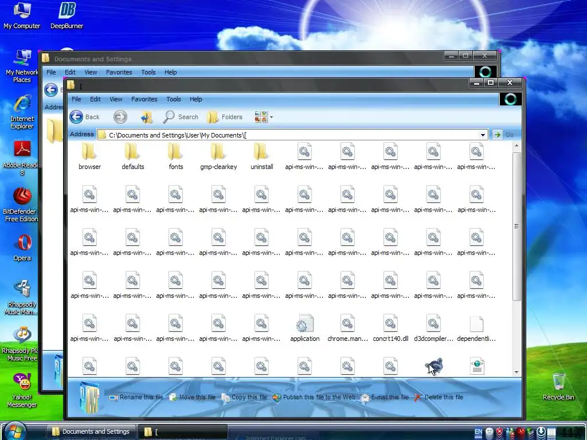
Task: Click the Forward arrow button
Action: click(120, 117)
